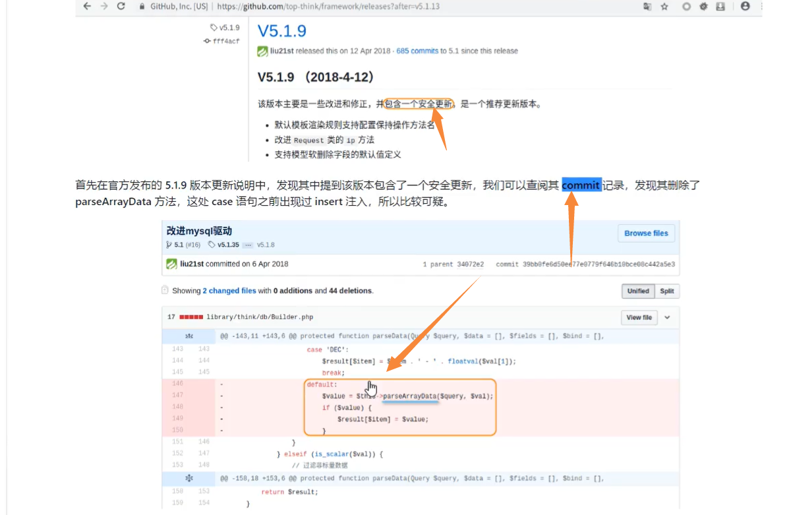Click the return $result; code line
This screenshot has width=793, height=515.
point(289,492)
